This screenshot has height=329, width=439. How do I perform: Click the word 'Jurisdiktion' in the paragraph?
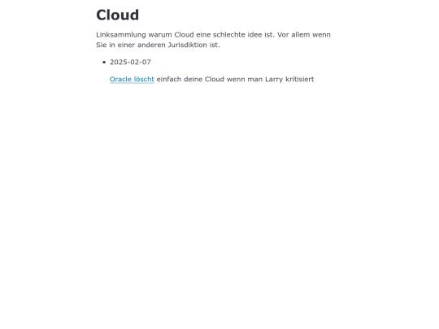pyautogui.click(x=187, y=45)
